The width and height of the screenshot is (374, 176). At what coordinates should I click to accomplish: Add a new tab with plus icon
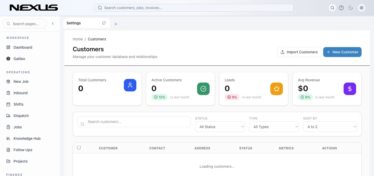[x=116, y=24]
